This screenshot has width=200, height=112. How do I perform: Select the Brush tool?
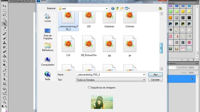click(4, 38)
